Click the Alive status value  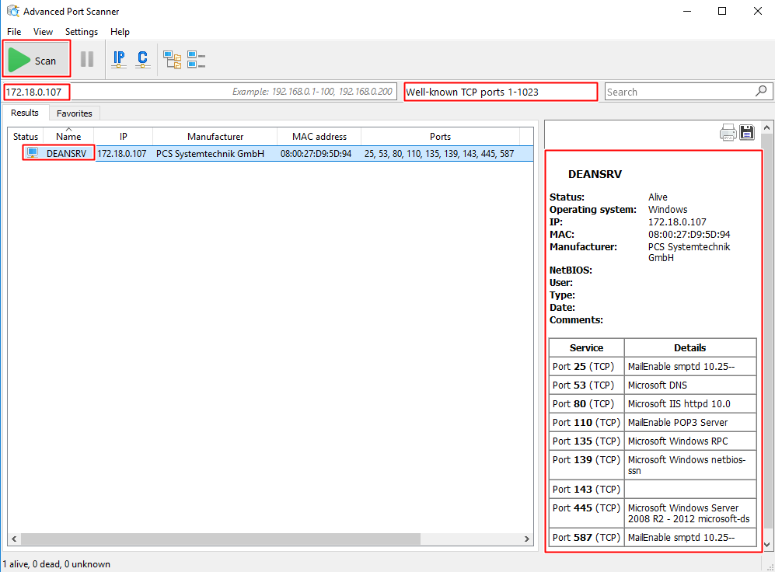tap(658, 197)
